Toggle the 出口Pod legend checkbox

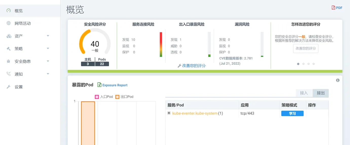pyautogui.click(x=117, y=97)
